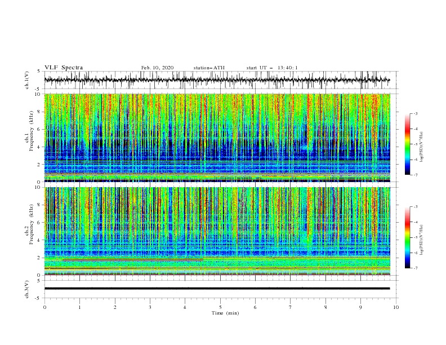The image size is (446, 345).
Task: Click the "-7" tick on ch.2 color bar
Action: 416,268
